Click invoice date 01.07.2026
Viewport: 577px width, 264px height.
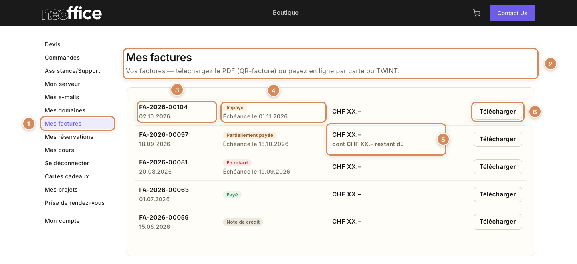coord(154,199)
